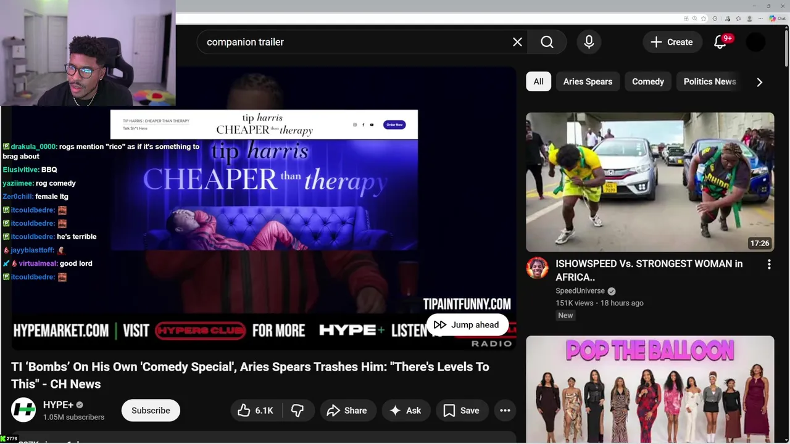790x444 pixels.
Task: Click chat username jayyblasttoff
Action: (x=32, y=250)
